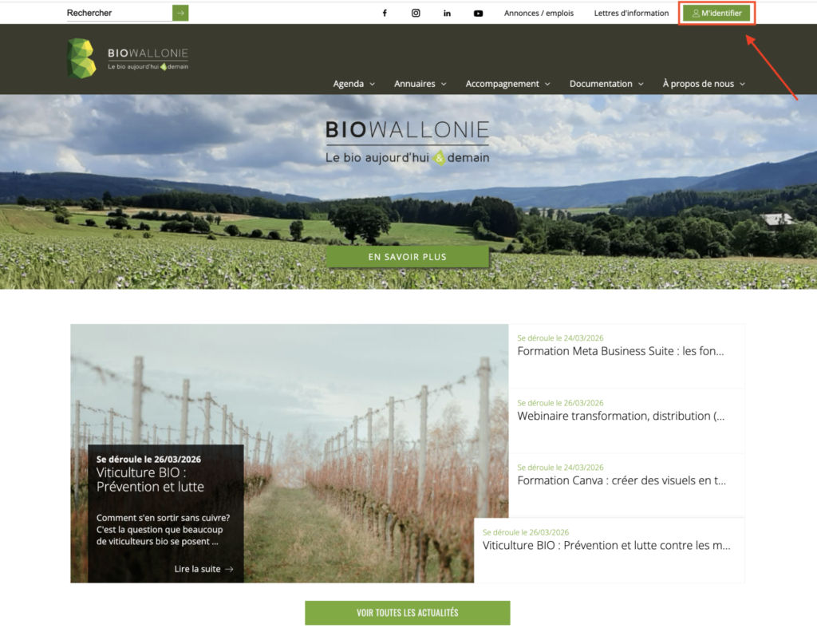Image resolution: width=817 pixels, height=628 pixels.
Task: Select the LinkedIn icon
Action: point(447,13)
